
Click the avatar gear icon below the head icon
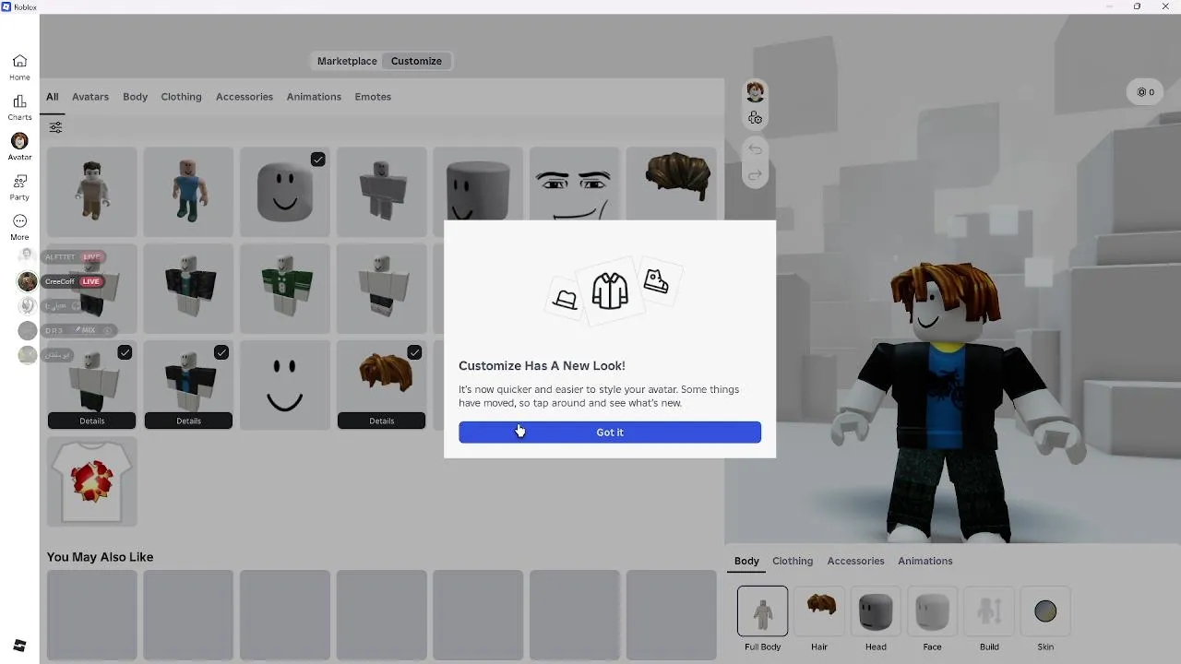755,118
